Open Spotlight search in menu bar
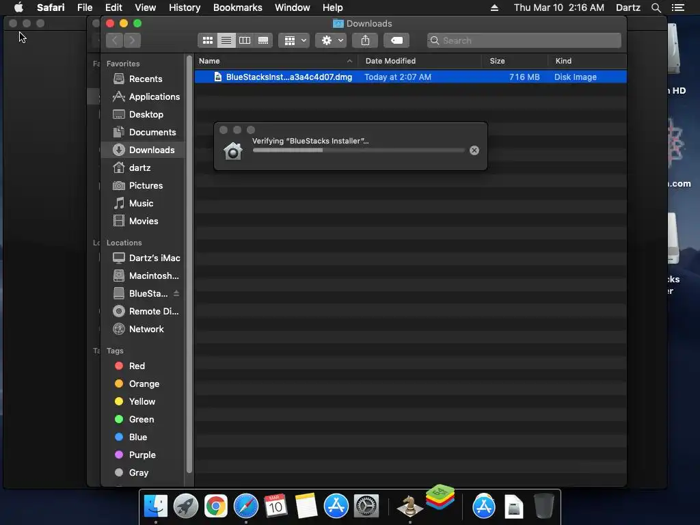Viewport: 700px width, 525px height. tap(656, 8)
